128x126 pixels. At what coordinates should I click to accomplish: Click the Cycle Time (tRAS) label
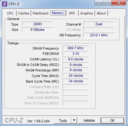tap(45, 76)
